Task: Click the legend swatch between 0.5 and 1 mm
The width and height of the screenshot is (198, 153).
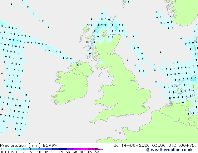Action: 12,149
